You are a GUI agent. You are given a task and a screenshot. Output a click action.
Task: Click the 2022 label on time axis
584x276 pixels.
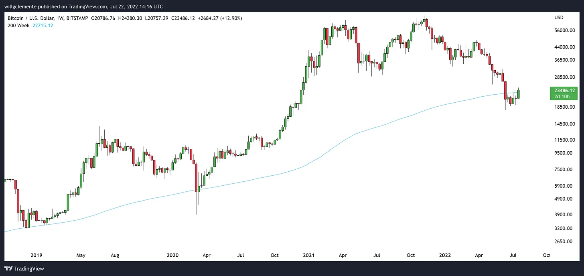pos(444,255)
